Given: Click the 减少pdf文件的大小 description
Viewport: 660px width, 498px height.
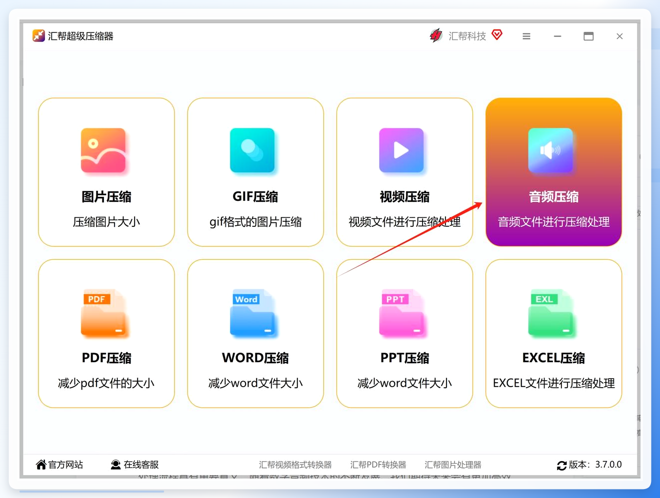Looking at the screenshot, I should (106, 383).
